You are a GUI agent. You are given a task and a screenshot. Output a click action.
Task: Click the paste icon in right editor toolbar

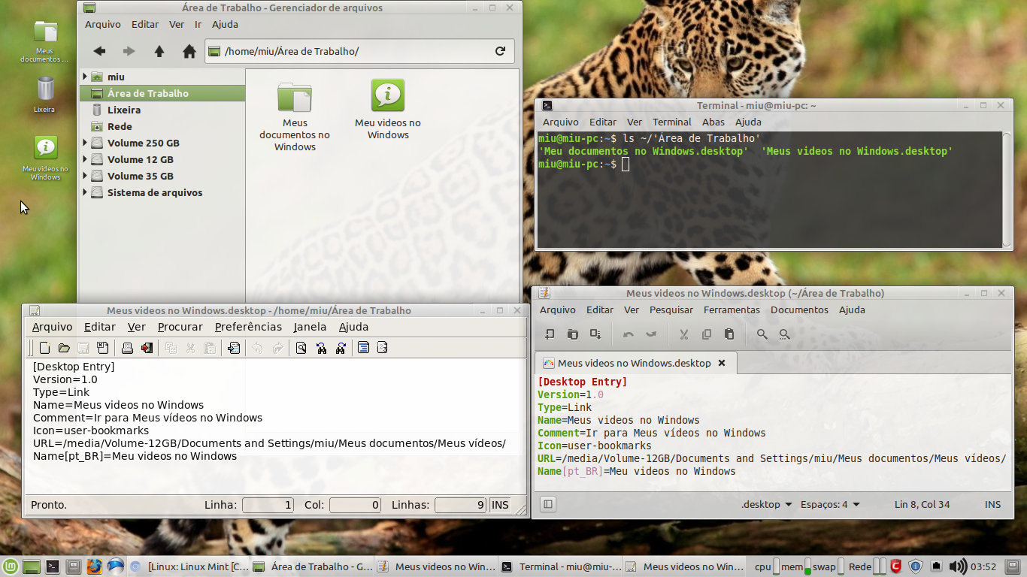tap(729, 334)
